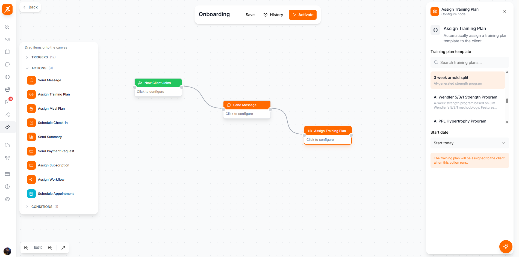The height and width of the screenshot is (257, 519).
Task: Select the Clients sidebar icon
Action: (7, 39)
